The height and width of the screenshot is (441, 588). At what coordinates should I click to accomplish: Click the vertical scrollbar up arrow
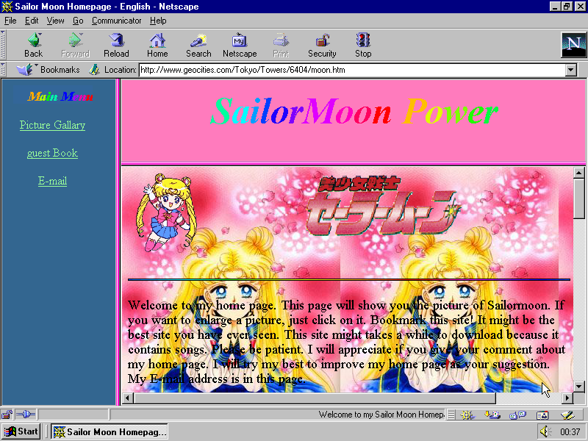point(579,173)
